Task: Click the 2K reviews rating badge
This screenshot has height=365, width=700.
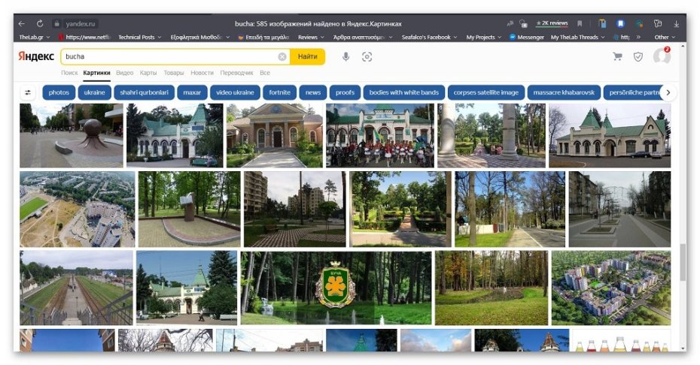Action: (x=552, y=23)
